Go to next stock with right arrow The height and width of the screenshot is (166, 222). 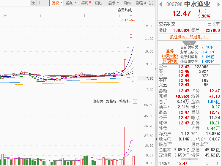[219, 4]
